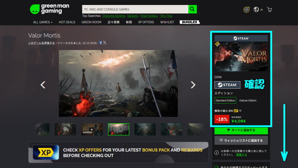Select the Deluxe Edition option

[x=248, y=100]
